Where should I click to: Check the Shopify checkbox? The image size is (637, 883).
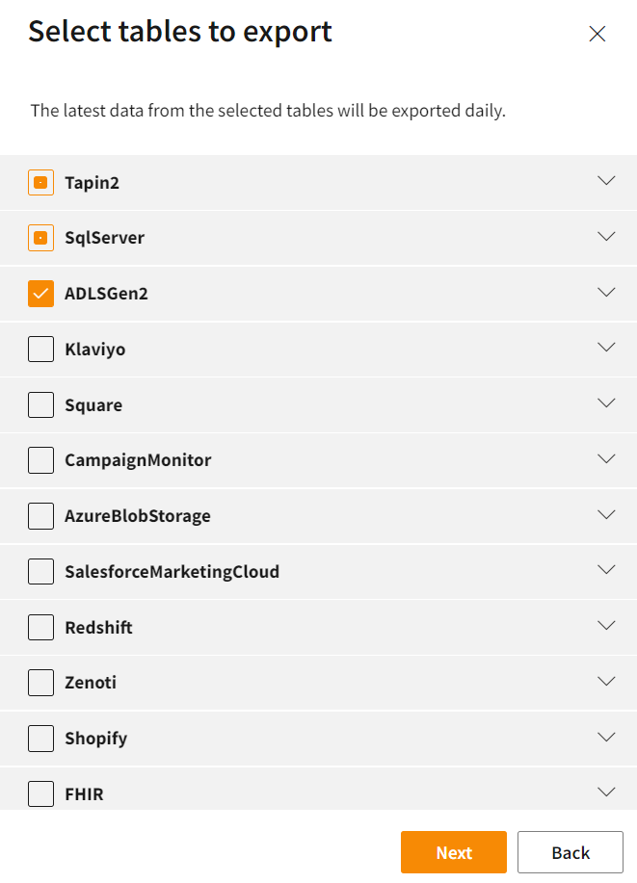[x=40, y=739]
